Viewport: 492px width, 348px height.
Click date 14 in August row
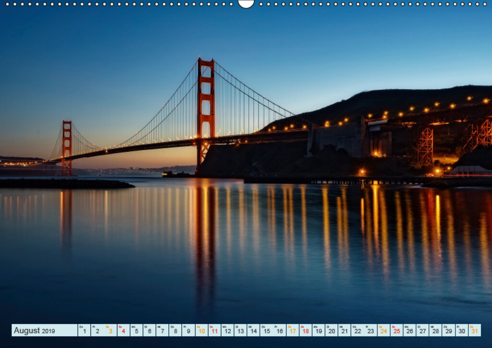pos(254,330)
